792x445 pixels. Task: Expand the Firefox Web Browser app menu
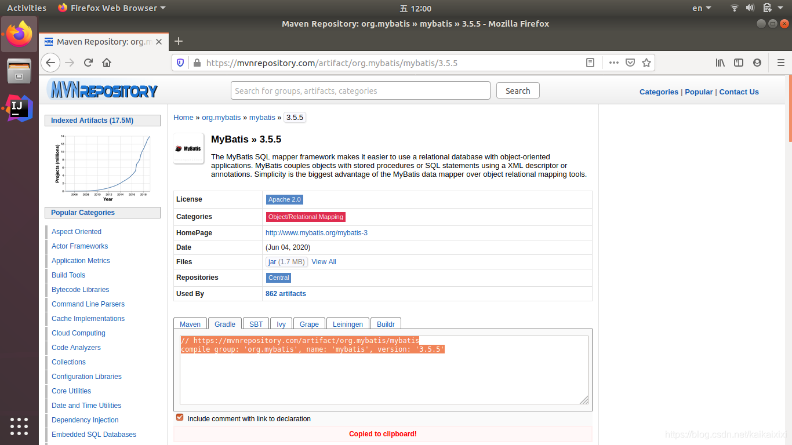(112, 8)
